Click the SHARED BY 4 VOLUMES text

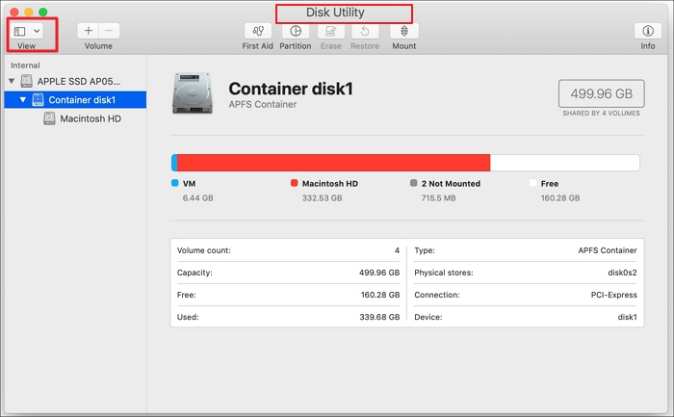pyautogui.click(x=602, y=113)
